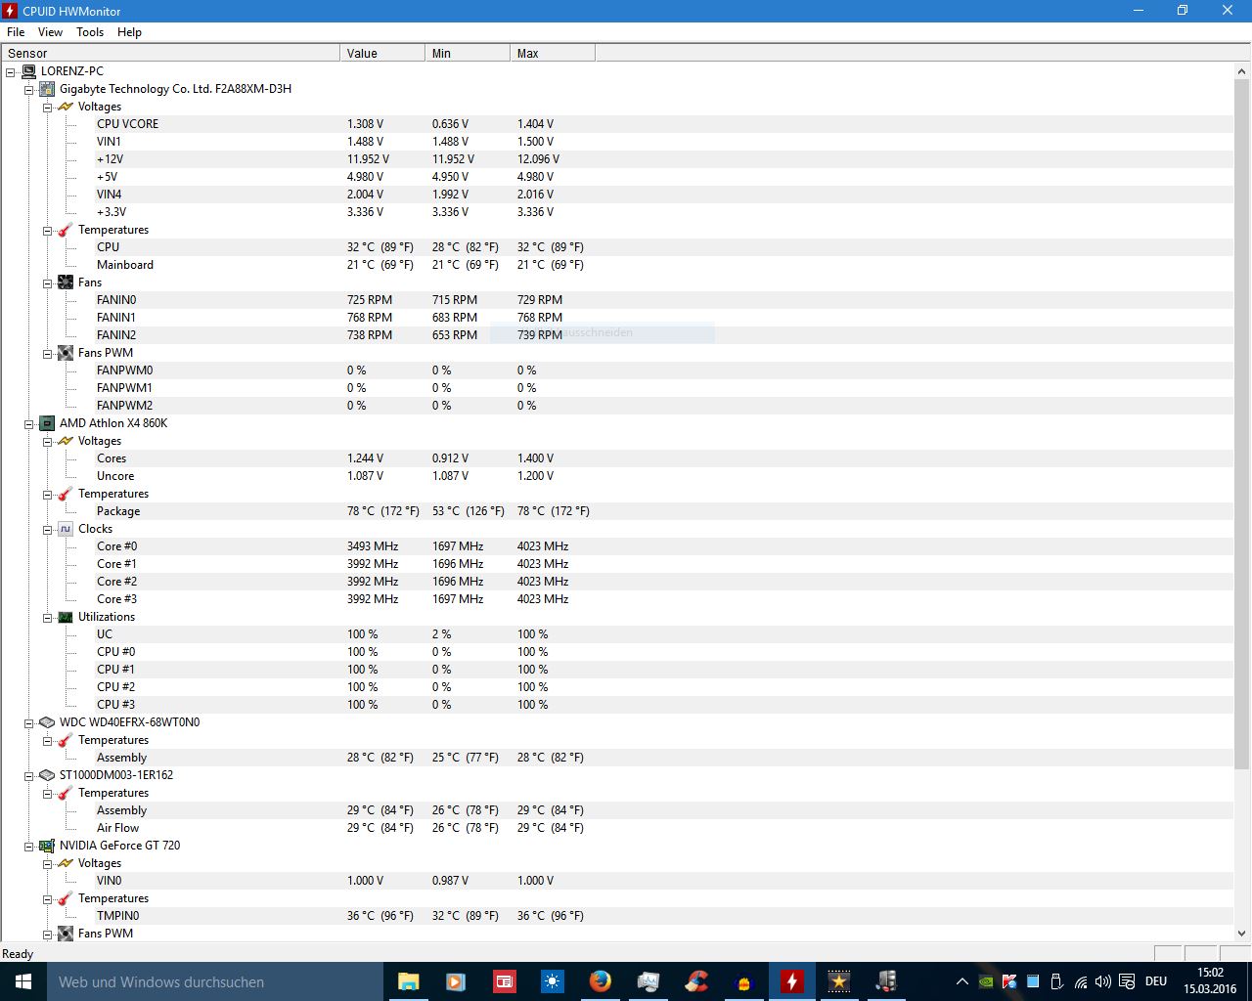Click the LORENZ-PC computer icon
The width and height of the screenshot is (1252, 1001).
pyautogui.click(x=28, y=71)
